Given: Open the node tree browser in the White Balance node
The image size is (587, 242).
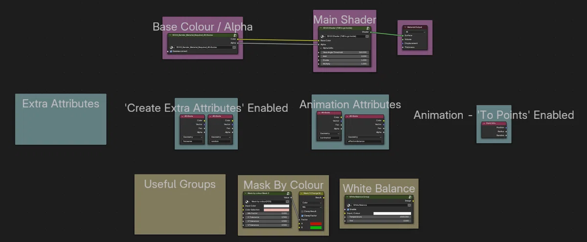Looking at the screenshot, I should (349, 205).
